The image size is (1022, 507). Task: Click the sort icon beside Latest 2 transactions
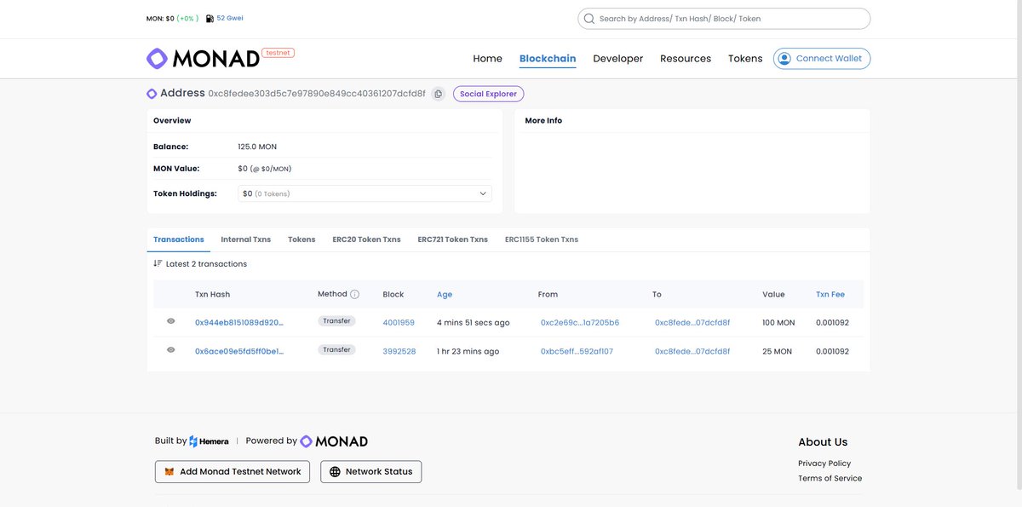pyautogui.click(x=158, y=264)
